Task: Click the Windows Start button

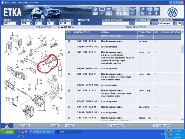Action: (x=8, y=132)
